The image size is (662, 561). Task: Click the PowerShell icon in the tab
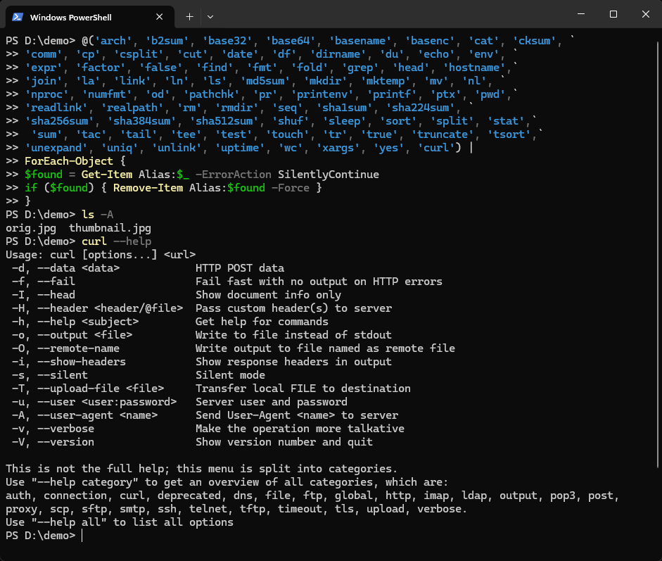pyautogui.click(x=18, y=17)
